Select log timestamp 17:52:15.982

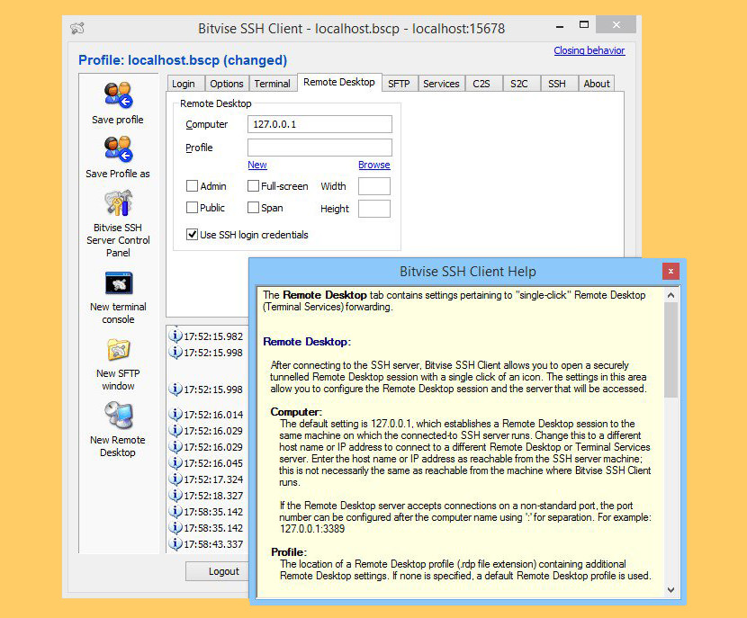[x=213, y=336]
